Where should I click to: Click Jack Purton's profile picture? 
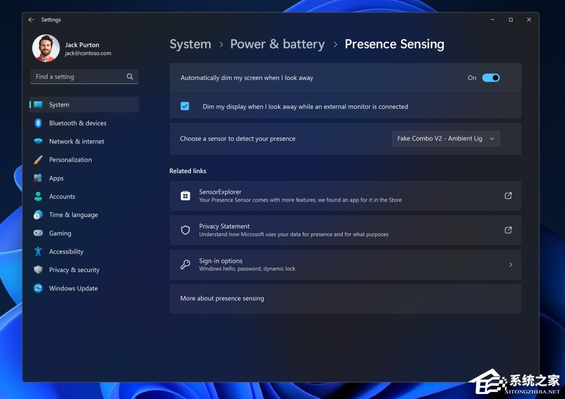pos(46,48)
